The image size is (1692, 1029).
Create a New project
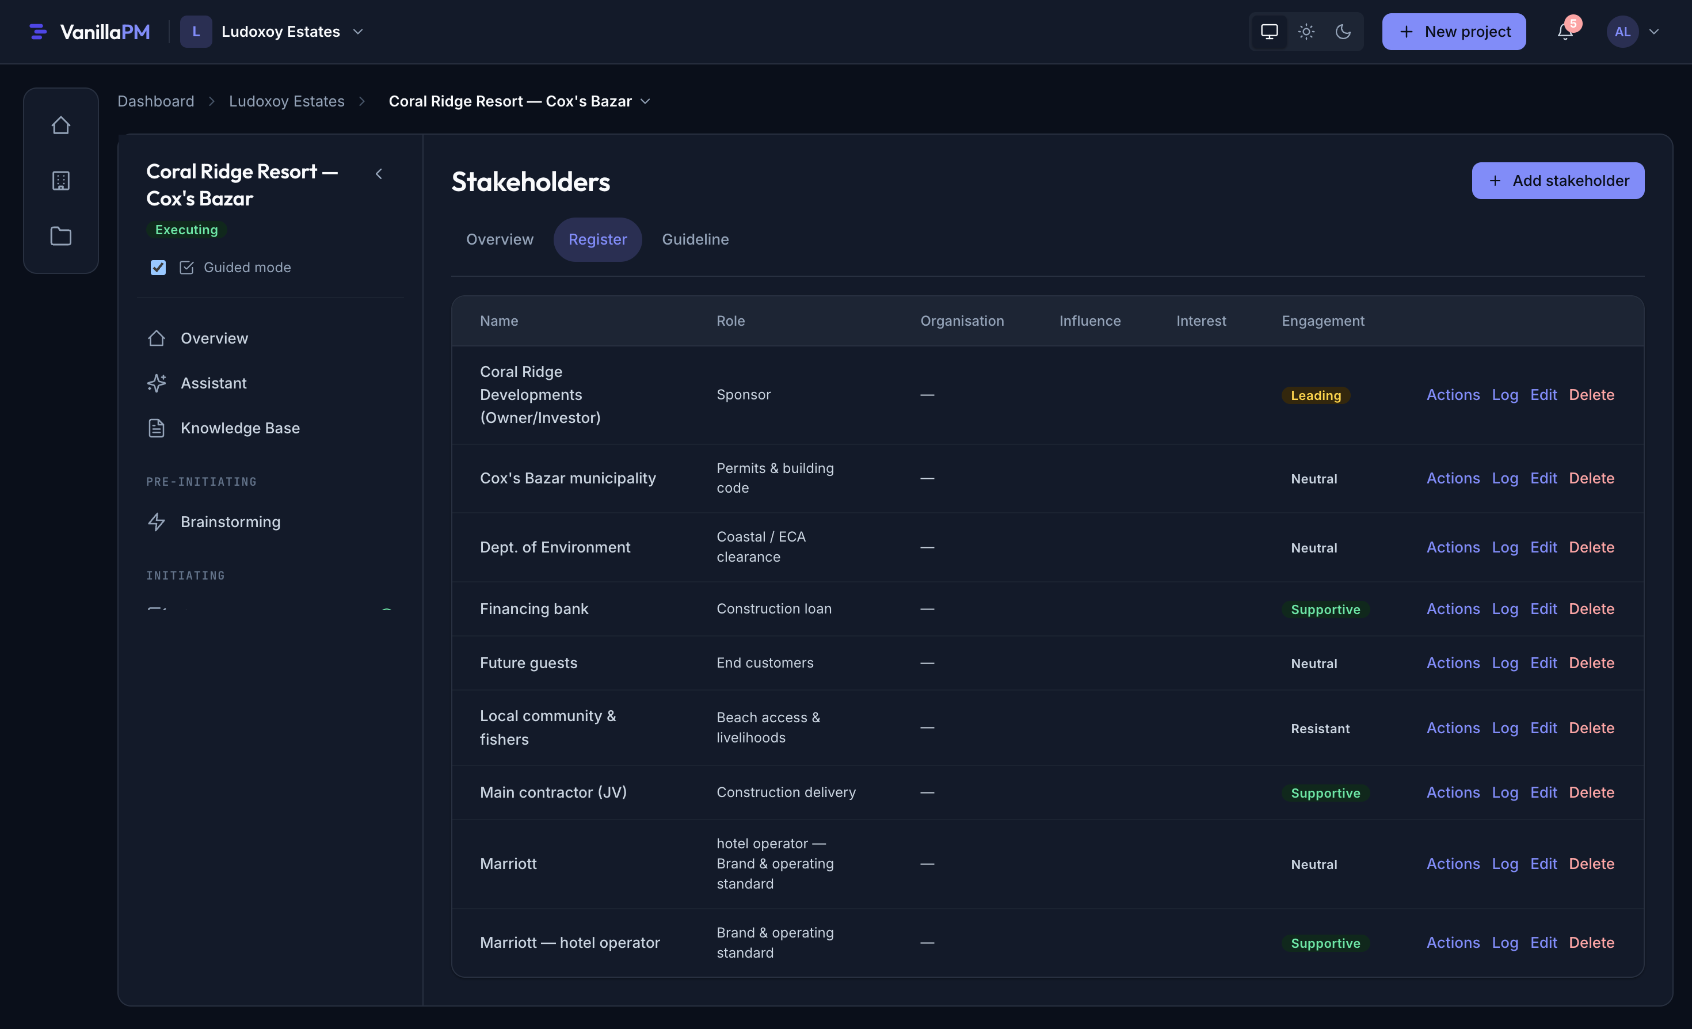[1454, 32]
